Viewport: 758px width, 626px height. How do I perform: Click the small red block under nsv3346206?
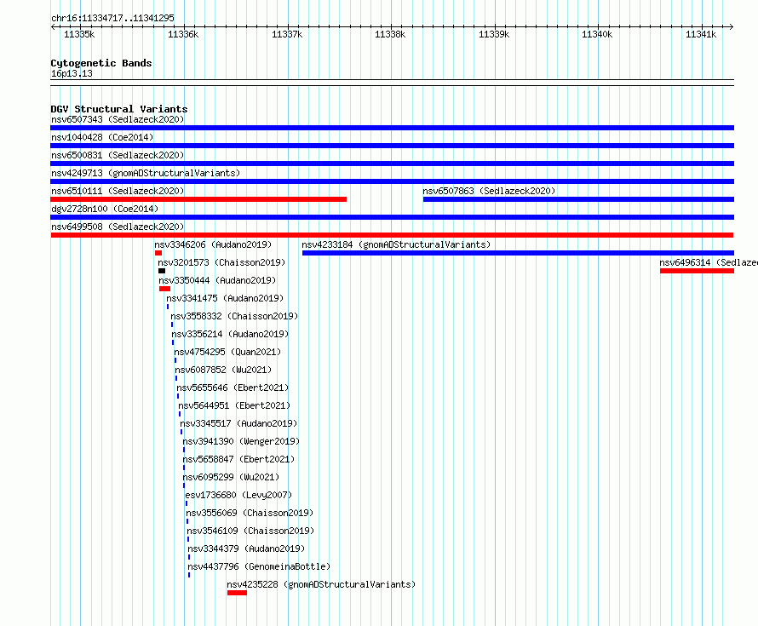click(x=158, y=253)
